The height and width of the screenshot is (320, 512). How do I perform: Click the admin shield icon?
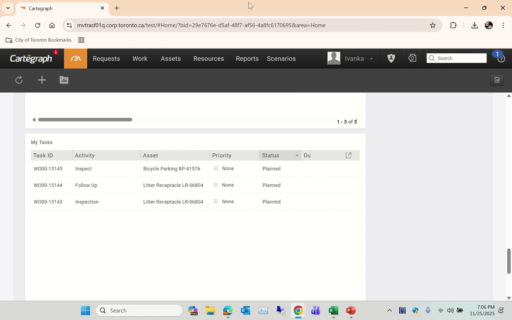tap(391, 58)
